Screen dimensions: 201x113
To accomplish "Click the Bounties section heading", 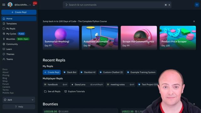I will tap(50, 104).
